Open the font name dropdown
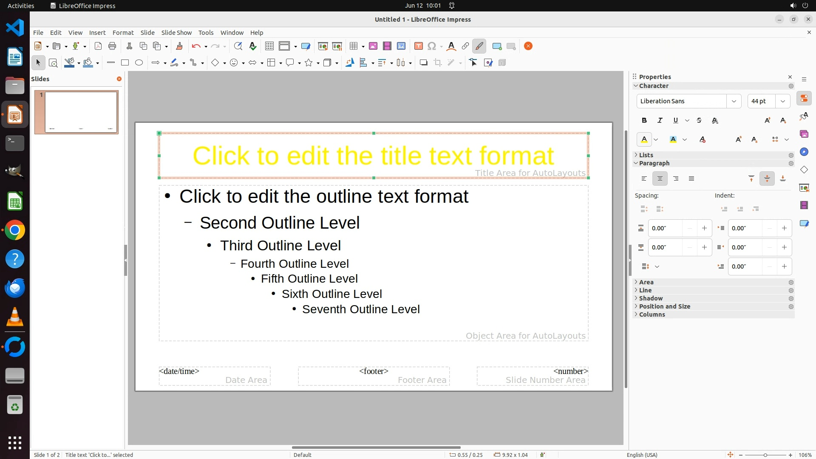Screen dimensions: 816x459 click(734, 101)
